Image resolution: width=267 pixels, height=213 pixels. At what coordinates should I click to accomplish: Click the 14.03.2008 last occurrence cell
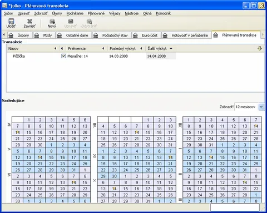click(x=118, y=56)
